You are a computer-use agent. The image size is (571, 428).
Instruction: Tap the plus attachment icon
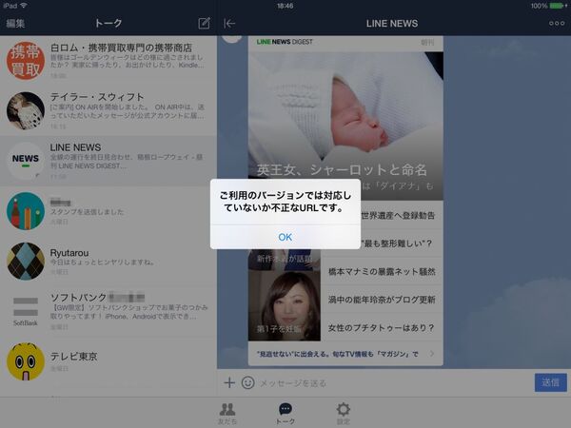(229, 382)
